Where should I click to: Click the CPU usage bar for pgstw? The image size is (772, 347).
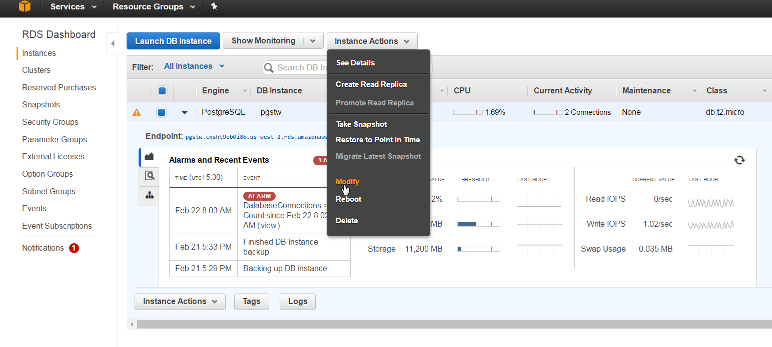point(468,112)
